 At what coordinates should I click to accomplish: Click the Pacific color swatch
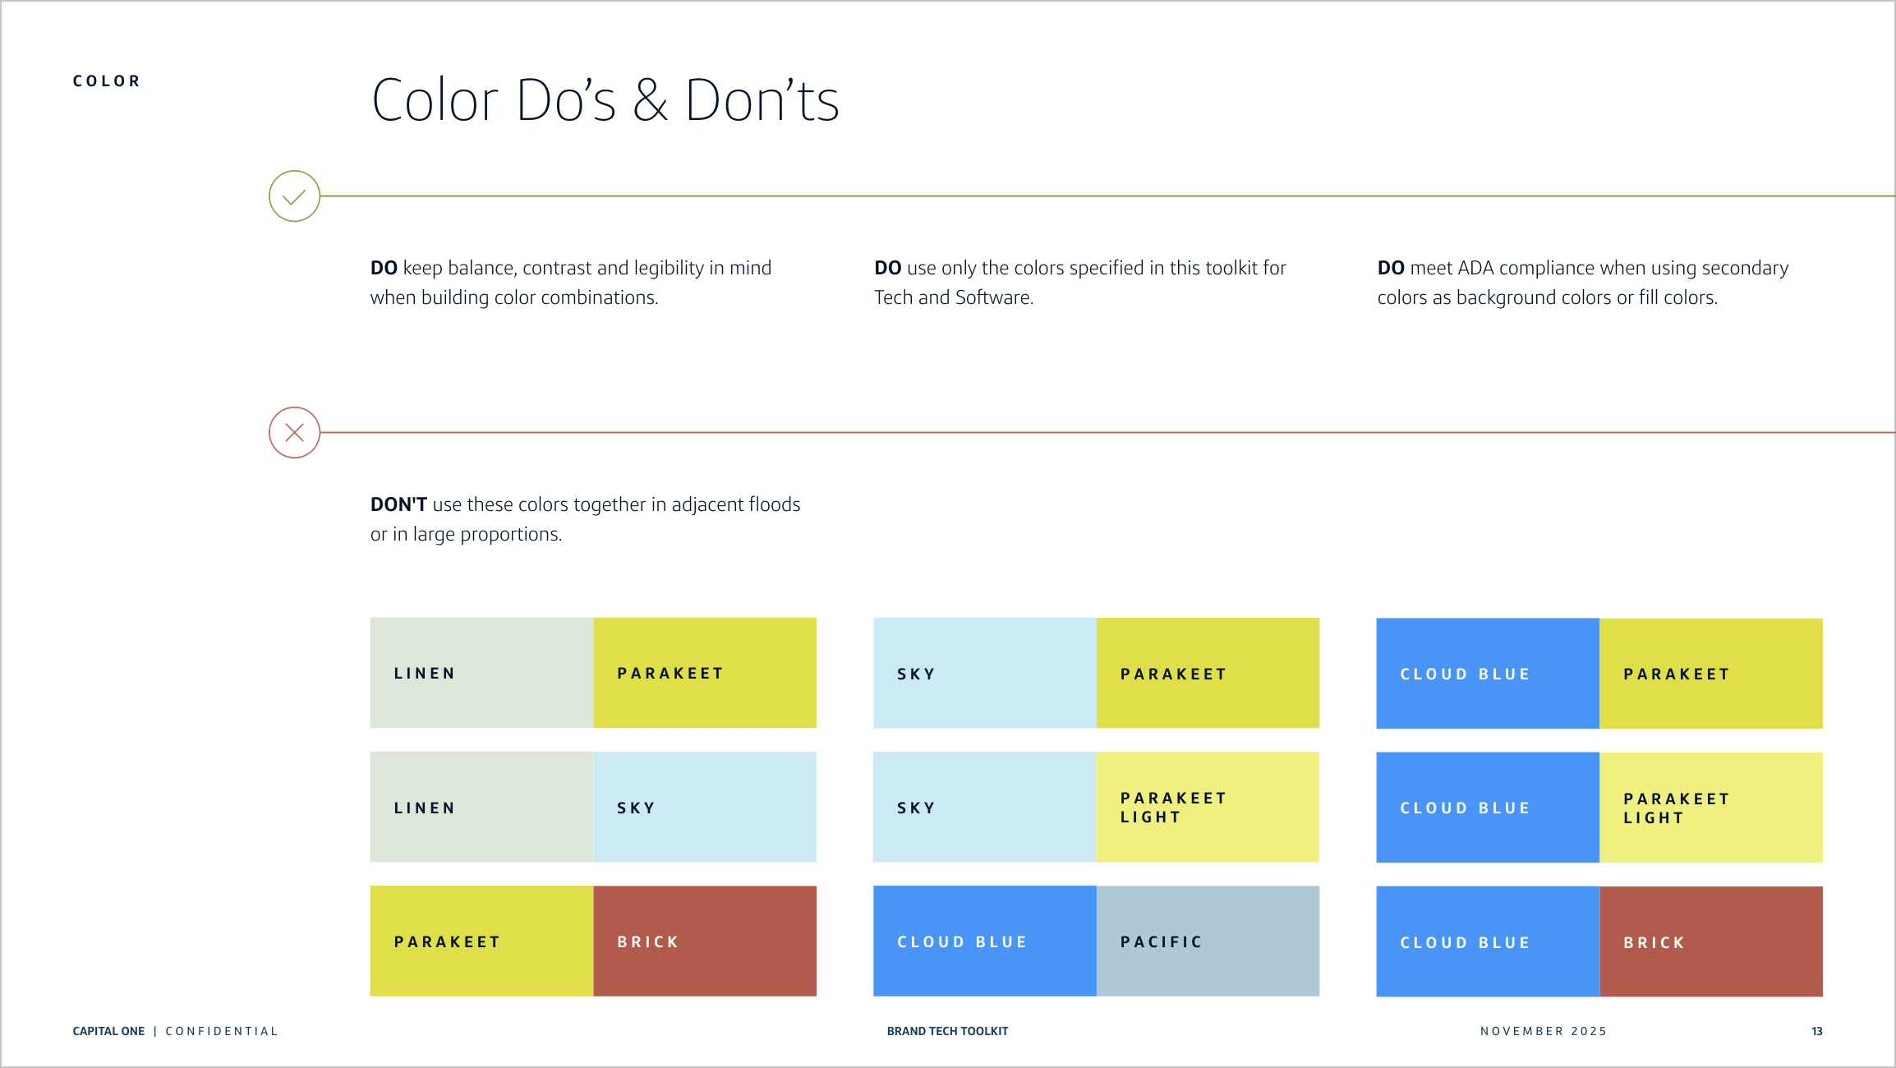click(x=1208, y=941)
